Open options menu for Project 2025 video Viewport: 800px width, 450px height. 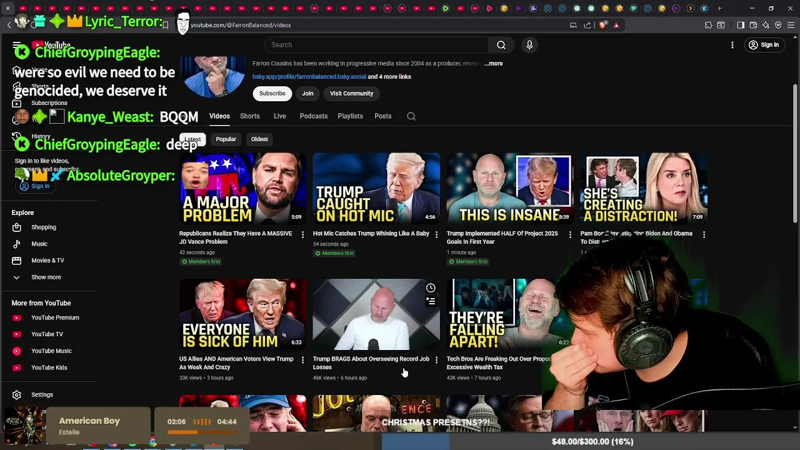point(570,234)
